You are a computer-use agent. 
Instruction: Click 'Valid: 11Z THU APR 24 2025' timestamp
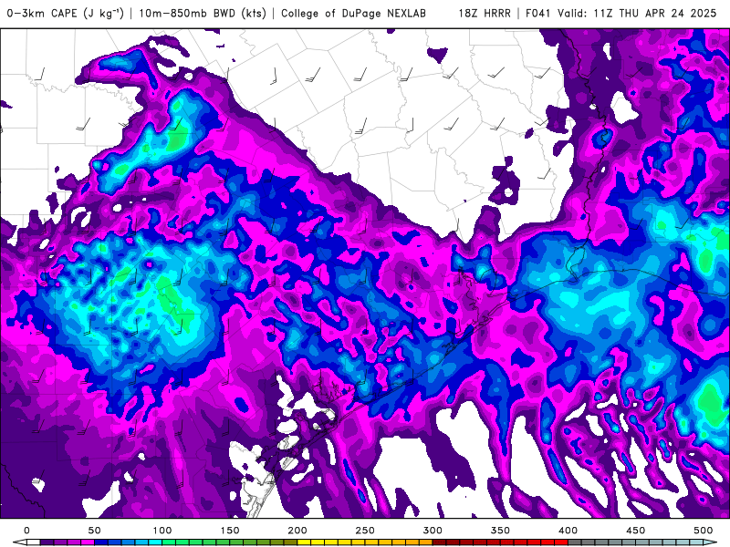637,14
